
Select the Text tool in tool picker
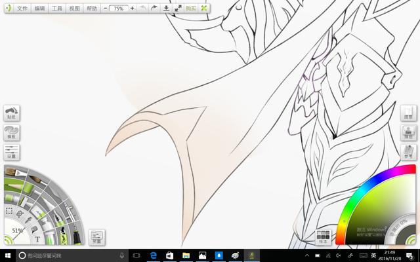tap(37, 240)
